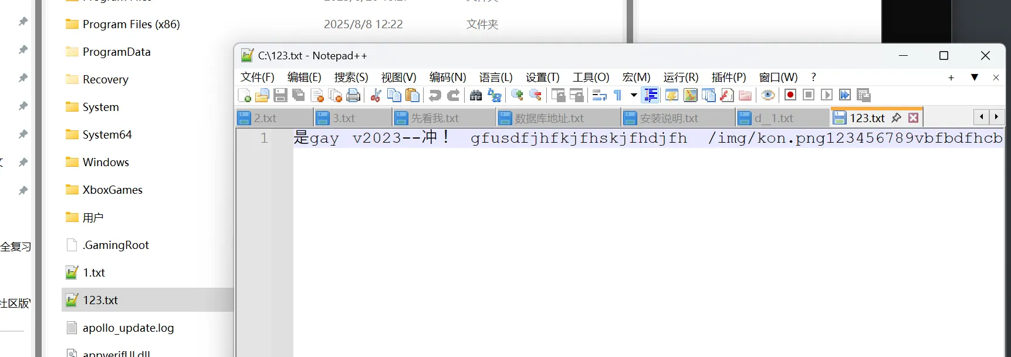The height and width of the screenshot is (357, 1011).
Task: Click the Zoom In magnifier icon
Action: (x=517, y=95)
